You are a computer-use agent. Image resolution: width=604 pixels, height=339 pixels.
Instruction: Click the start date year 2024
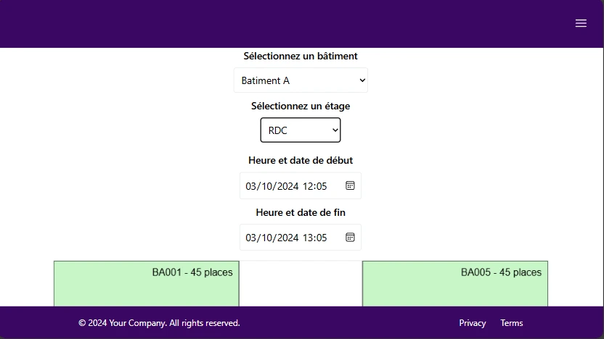[x=286, y=186]
